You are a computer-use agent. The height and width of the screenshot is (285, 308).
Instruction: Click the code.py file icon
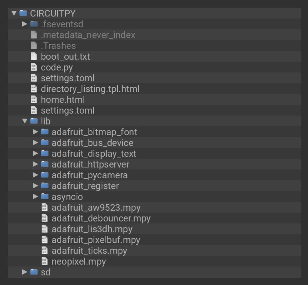click(x=34, y=67)
